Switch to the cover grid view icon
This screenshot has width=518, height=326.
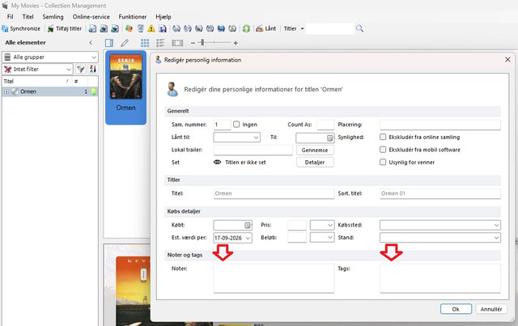click(145, 43)
